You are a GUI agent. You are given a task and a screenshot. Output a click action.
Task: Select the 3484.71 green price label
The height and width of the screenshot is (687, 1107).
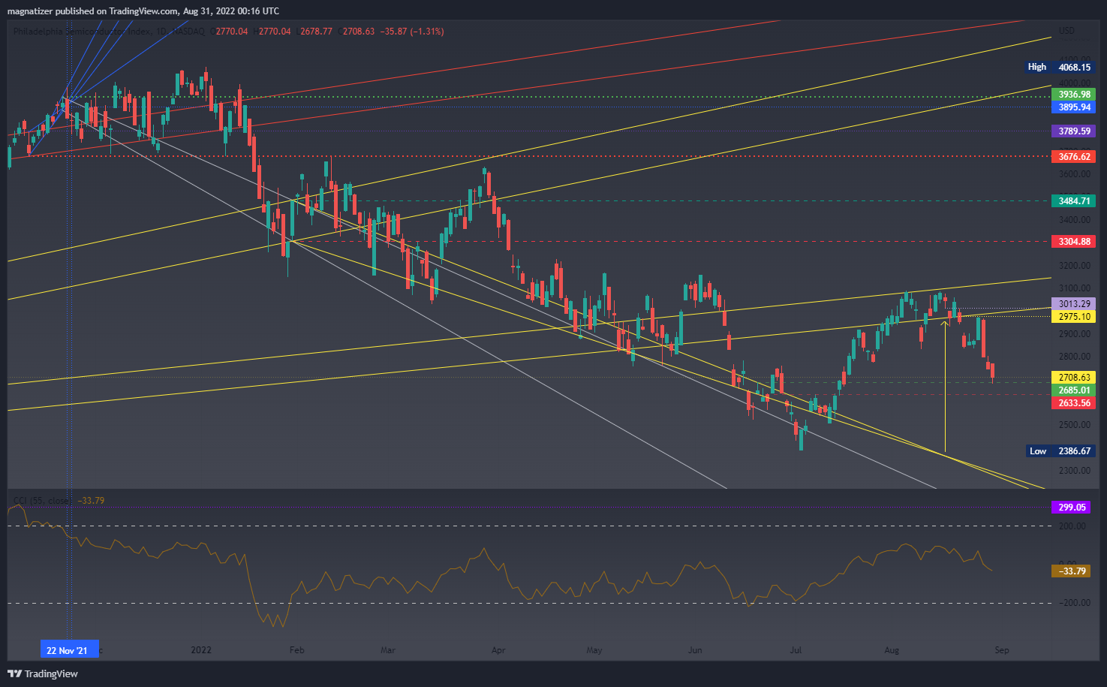point(1074,201)
